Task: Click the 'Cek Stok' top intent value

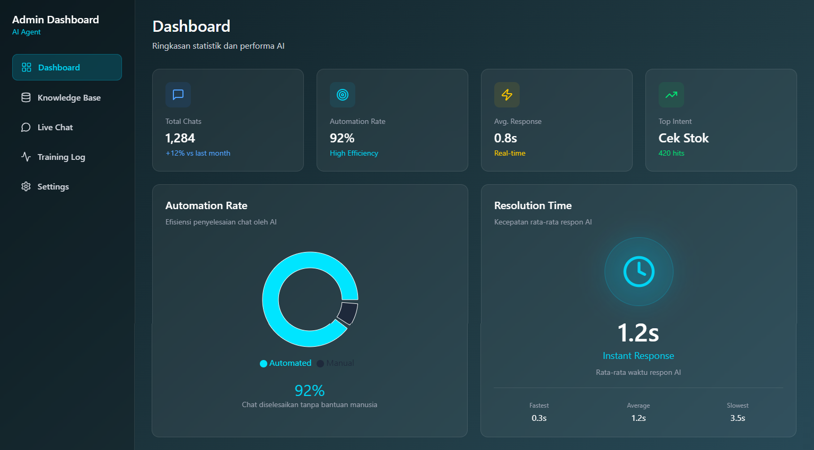Action: pos(684,138)
